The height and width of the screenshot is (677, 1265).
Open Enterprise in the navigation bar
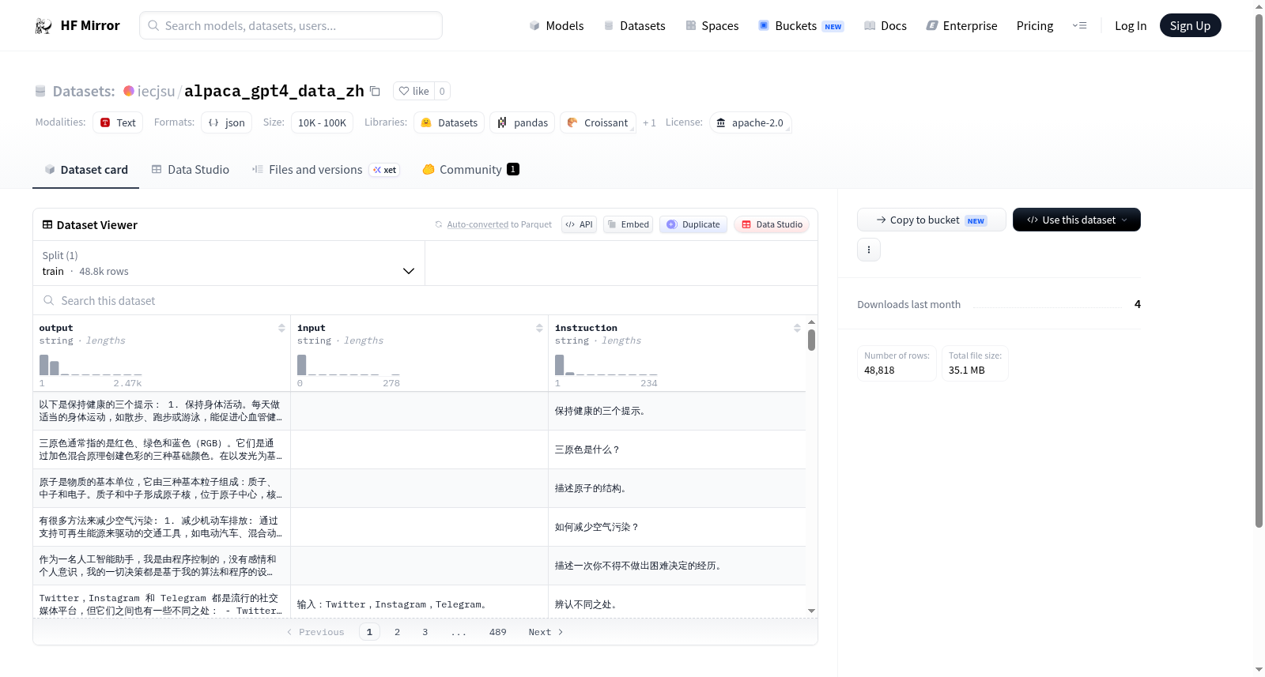click(x=961, y=26)
